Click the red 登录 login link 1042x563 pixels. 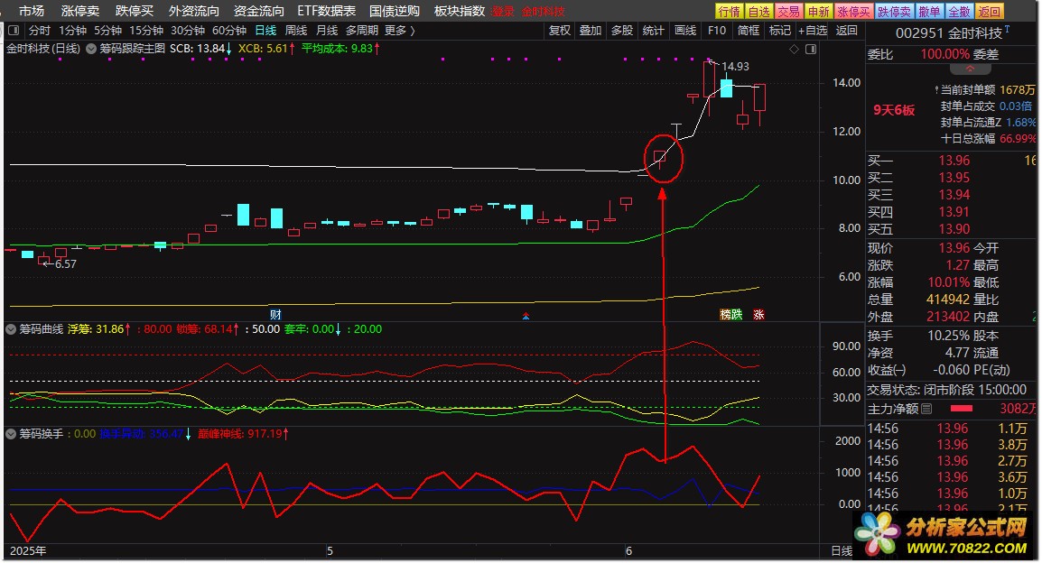pyautogui.click(x=503, y=12)
